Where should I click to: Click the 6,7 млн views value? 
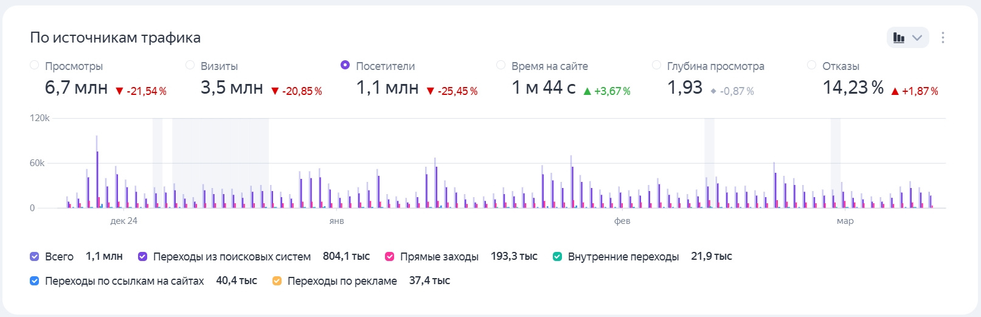tap(76, 88)
